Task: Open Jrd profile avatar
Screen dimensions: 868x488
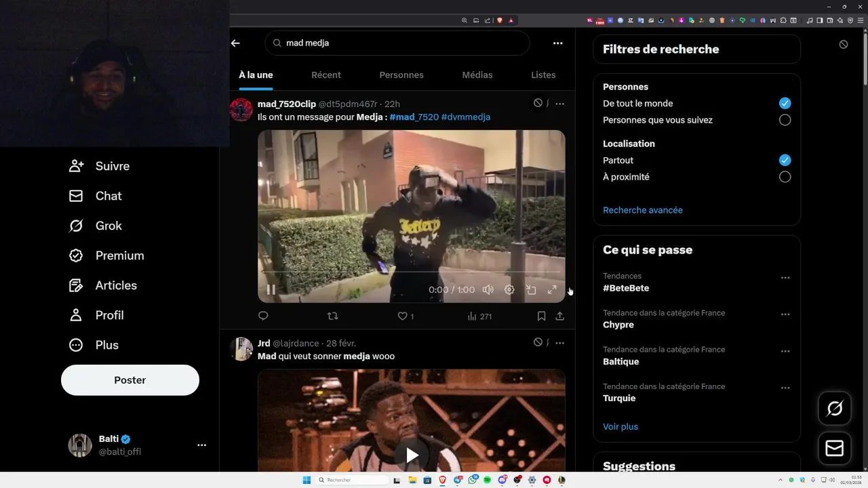Action: (241, 349)
